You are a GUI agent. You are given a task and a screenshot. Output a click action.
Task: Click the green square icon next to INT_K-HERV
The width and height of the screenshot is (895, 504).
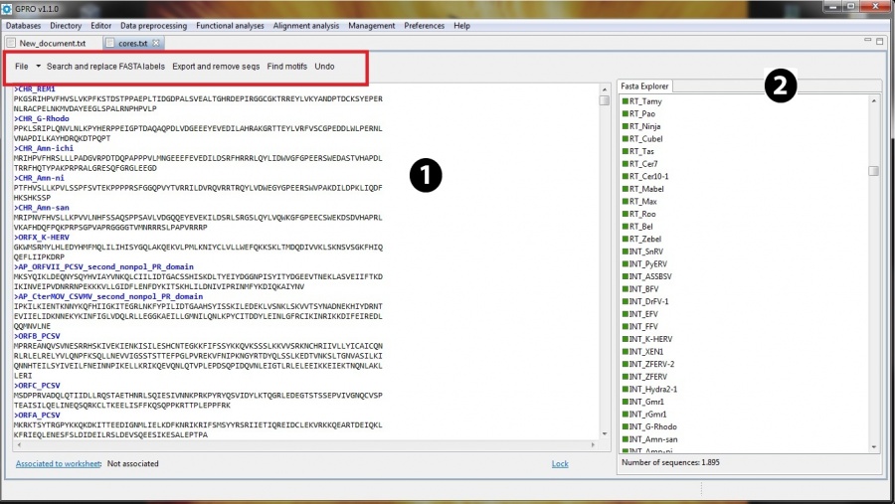[625, 339]
